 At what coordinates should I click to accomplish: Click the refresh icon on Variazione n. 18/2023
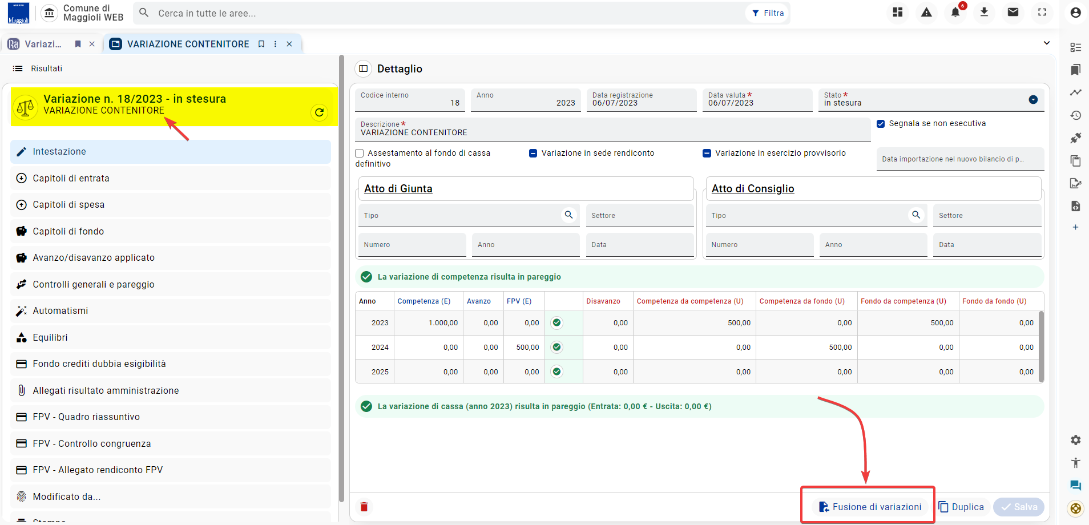point(320,112)
